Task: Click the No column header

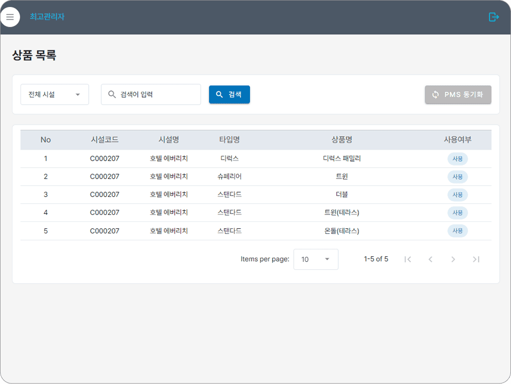Action: [x=45, y=140]
